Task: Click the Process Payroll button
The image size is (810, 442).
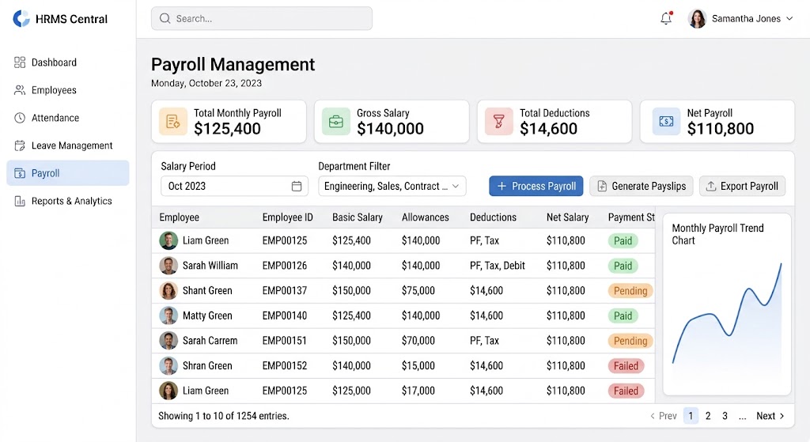Action: point(536,186)
